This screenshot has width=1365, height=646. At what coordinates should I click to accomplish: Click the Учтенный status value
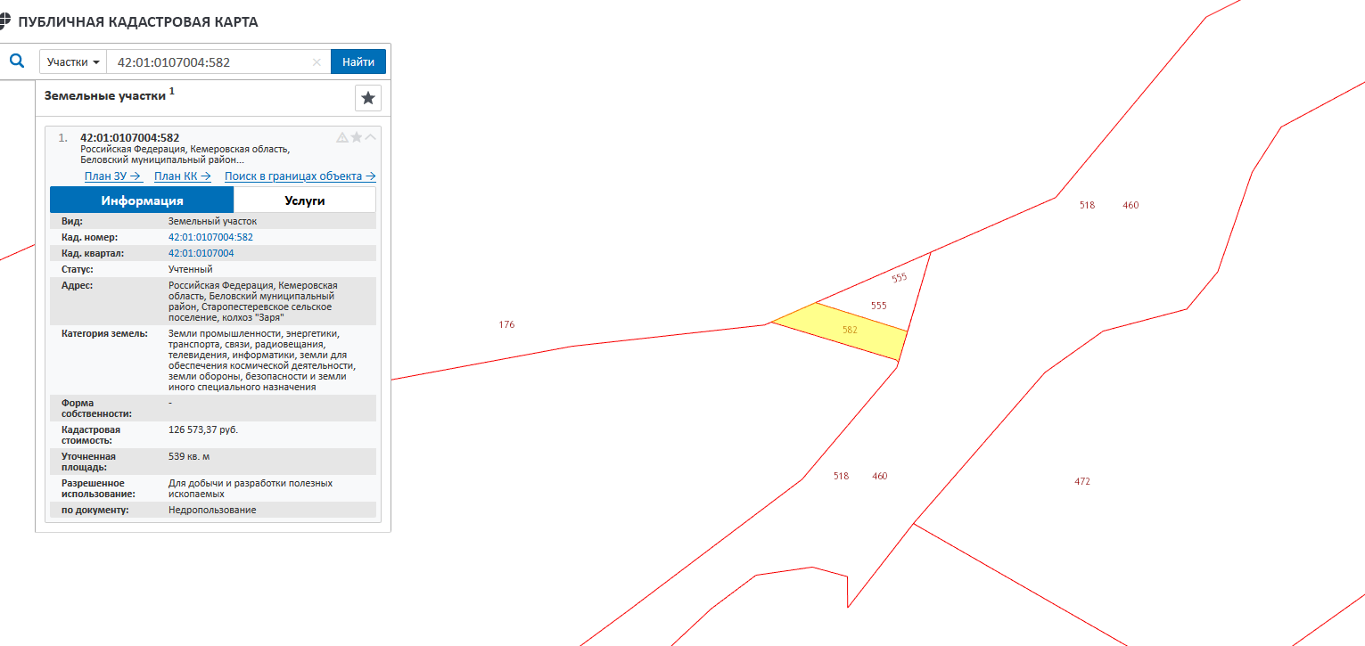(x=191, y=269)
